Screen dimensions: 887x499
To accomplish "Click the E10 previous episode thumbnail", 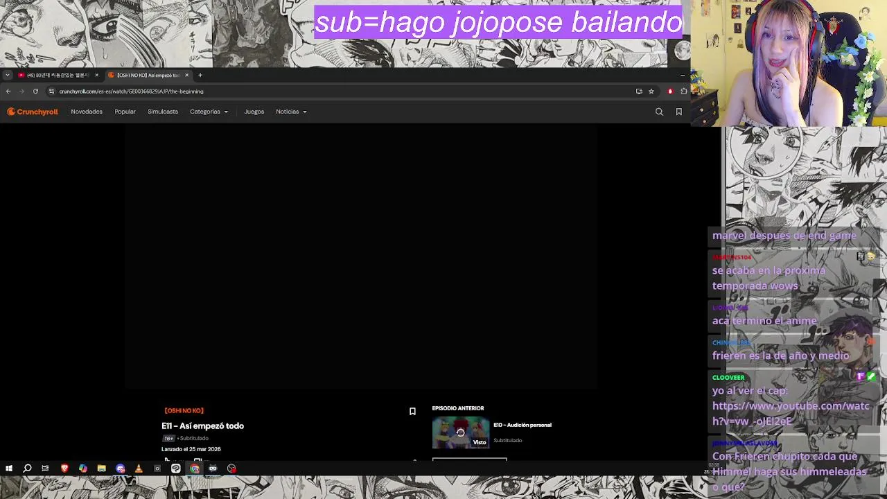I will click(x=461, y=433).
